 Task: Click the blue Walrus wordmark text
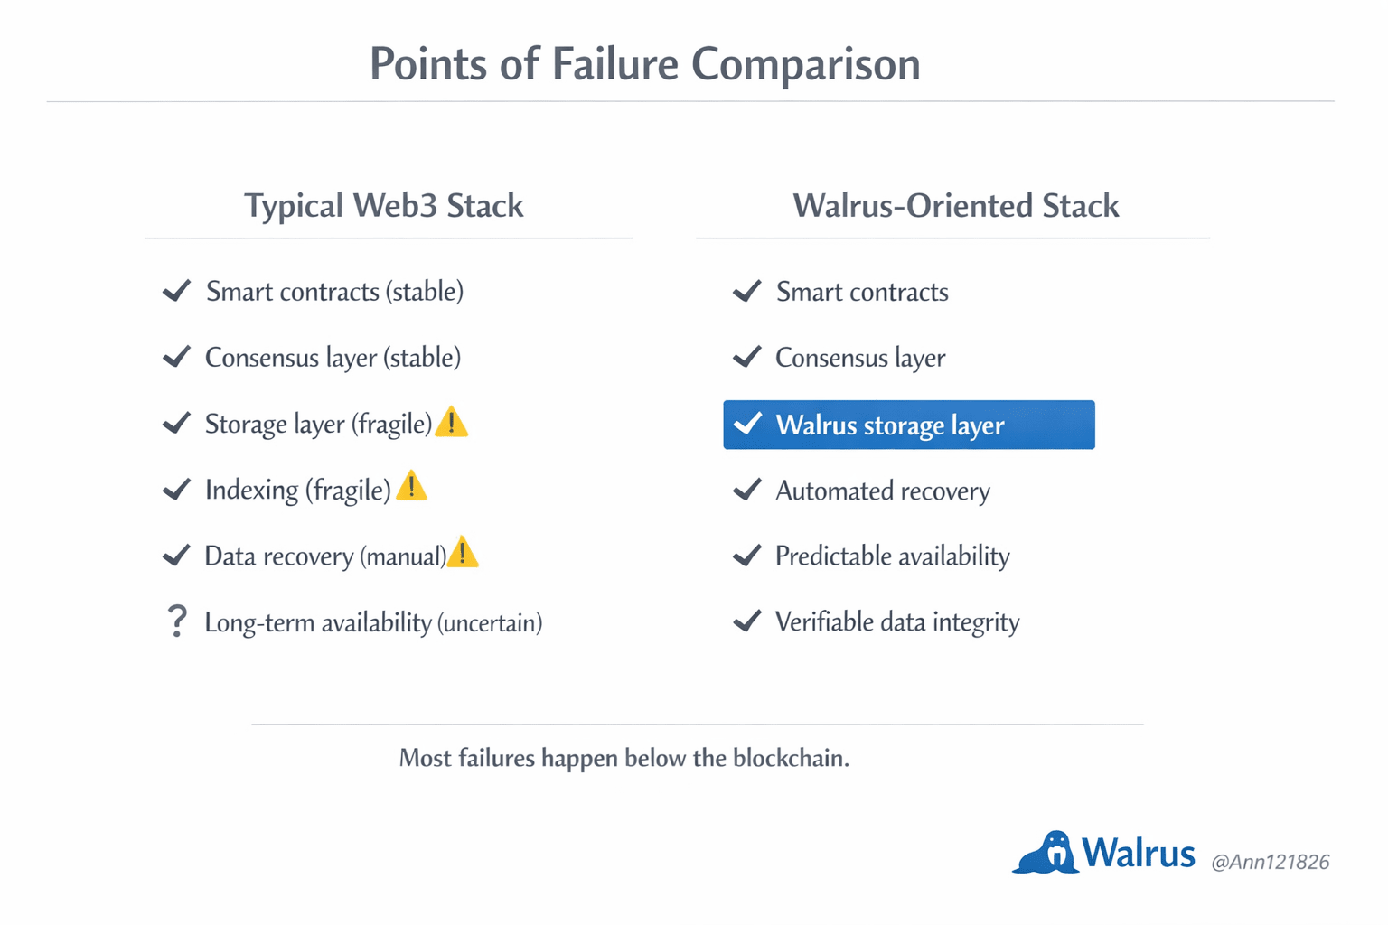[x=1138, y=853]
